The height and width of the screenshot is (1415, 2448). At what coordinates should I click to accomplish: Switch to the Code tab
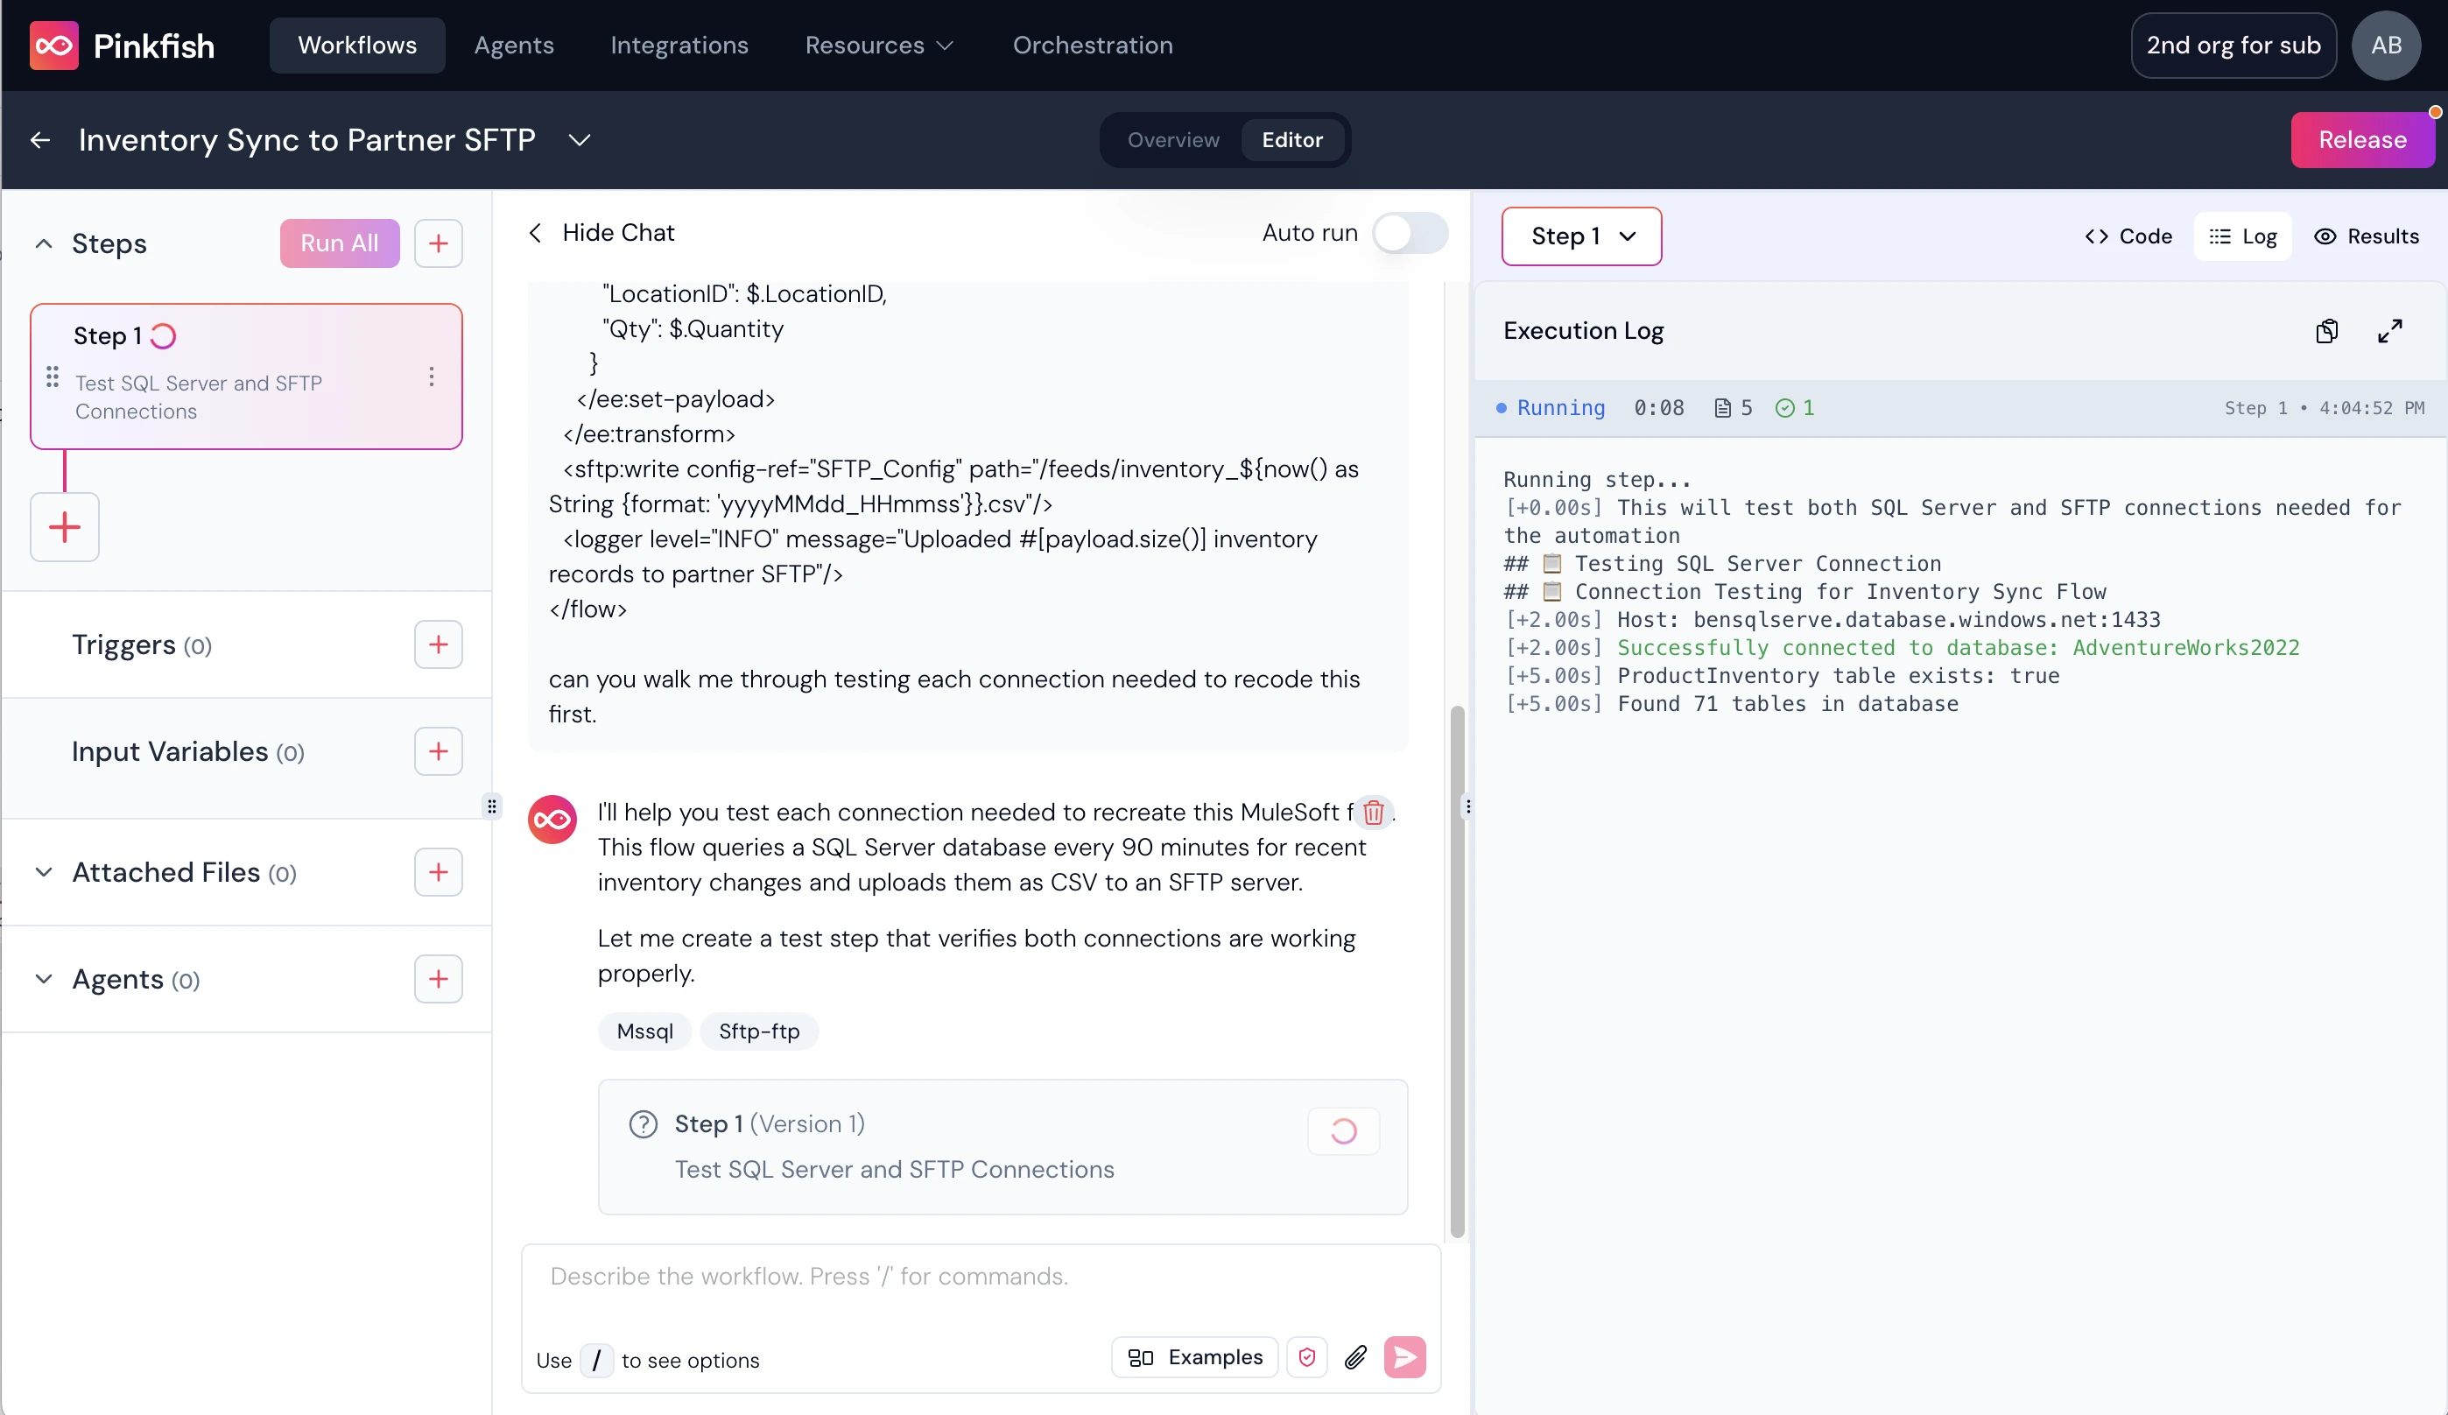coord(2128,236)
